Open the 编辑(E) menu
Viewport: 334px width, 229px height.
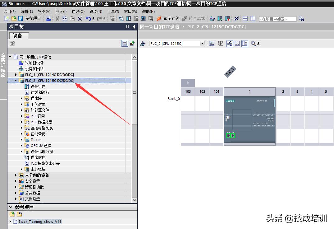[x=27, y=12]
